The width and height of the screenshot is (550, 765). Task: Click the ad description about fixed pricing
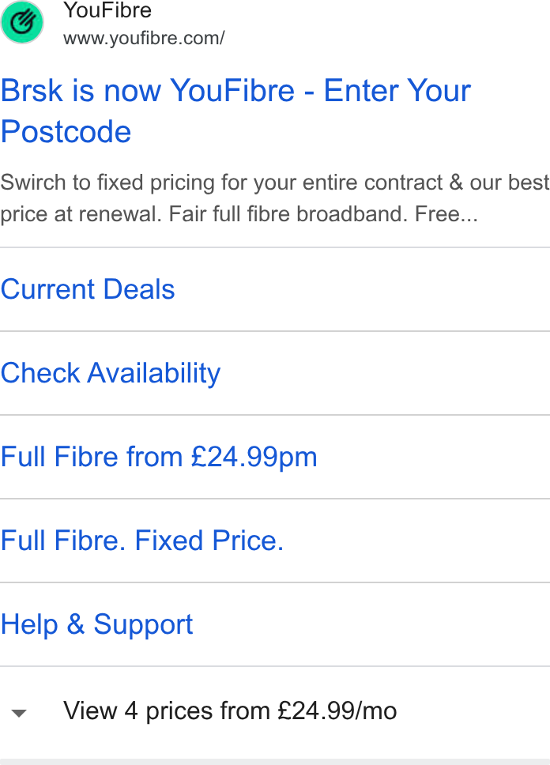pyautogui.click(x=275, y=198)
